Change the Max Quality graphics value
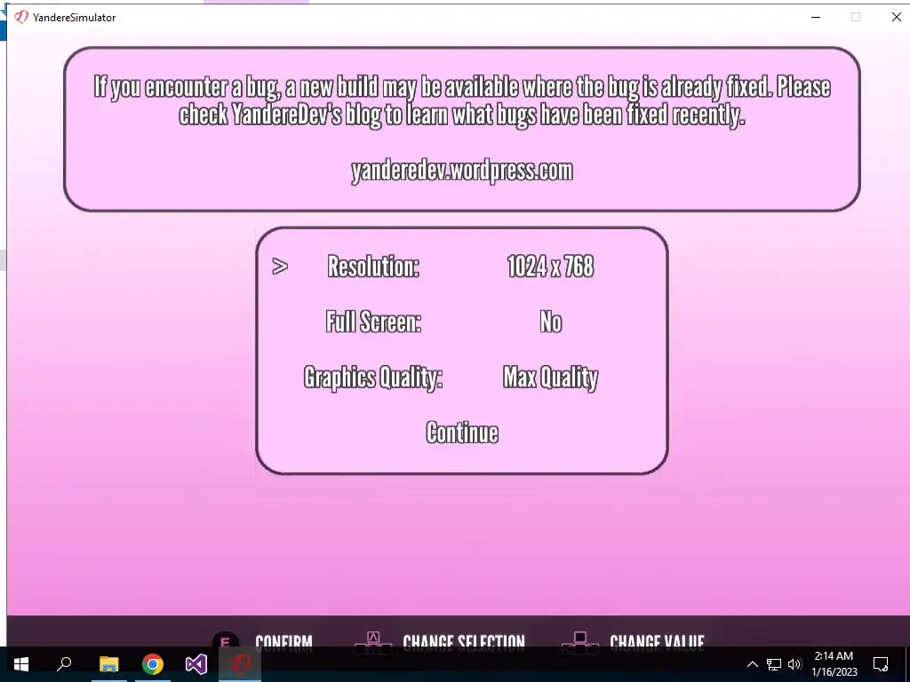 point(550,377)
